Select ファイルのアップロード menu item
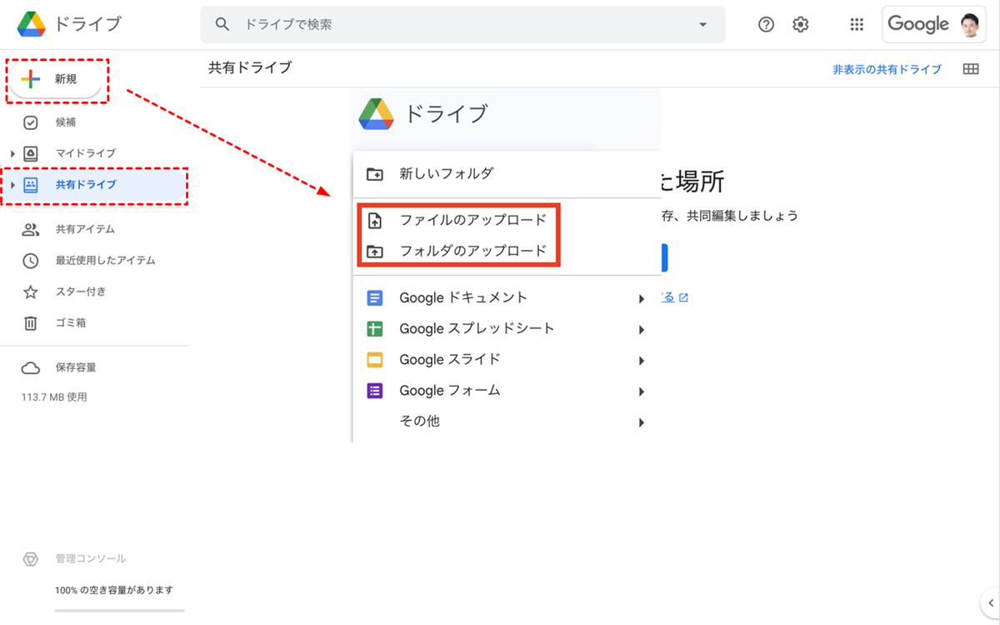 472,220
